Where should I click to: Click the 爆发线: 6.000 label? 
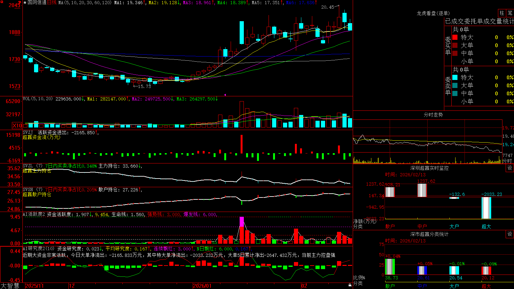pyautogui.click(x=200, y=215)
